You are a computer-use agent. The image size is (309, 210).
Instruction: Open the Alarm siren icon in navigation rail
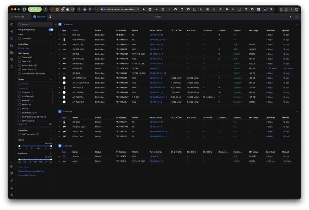(x=12, y=188)
